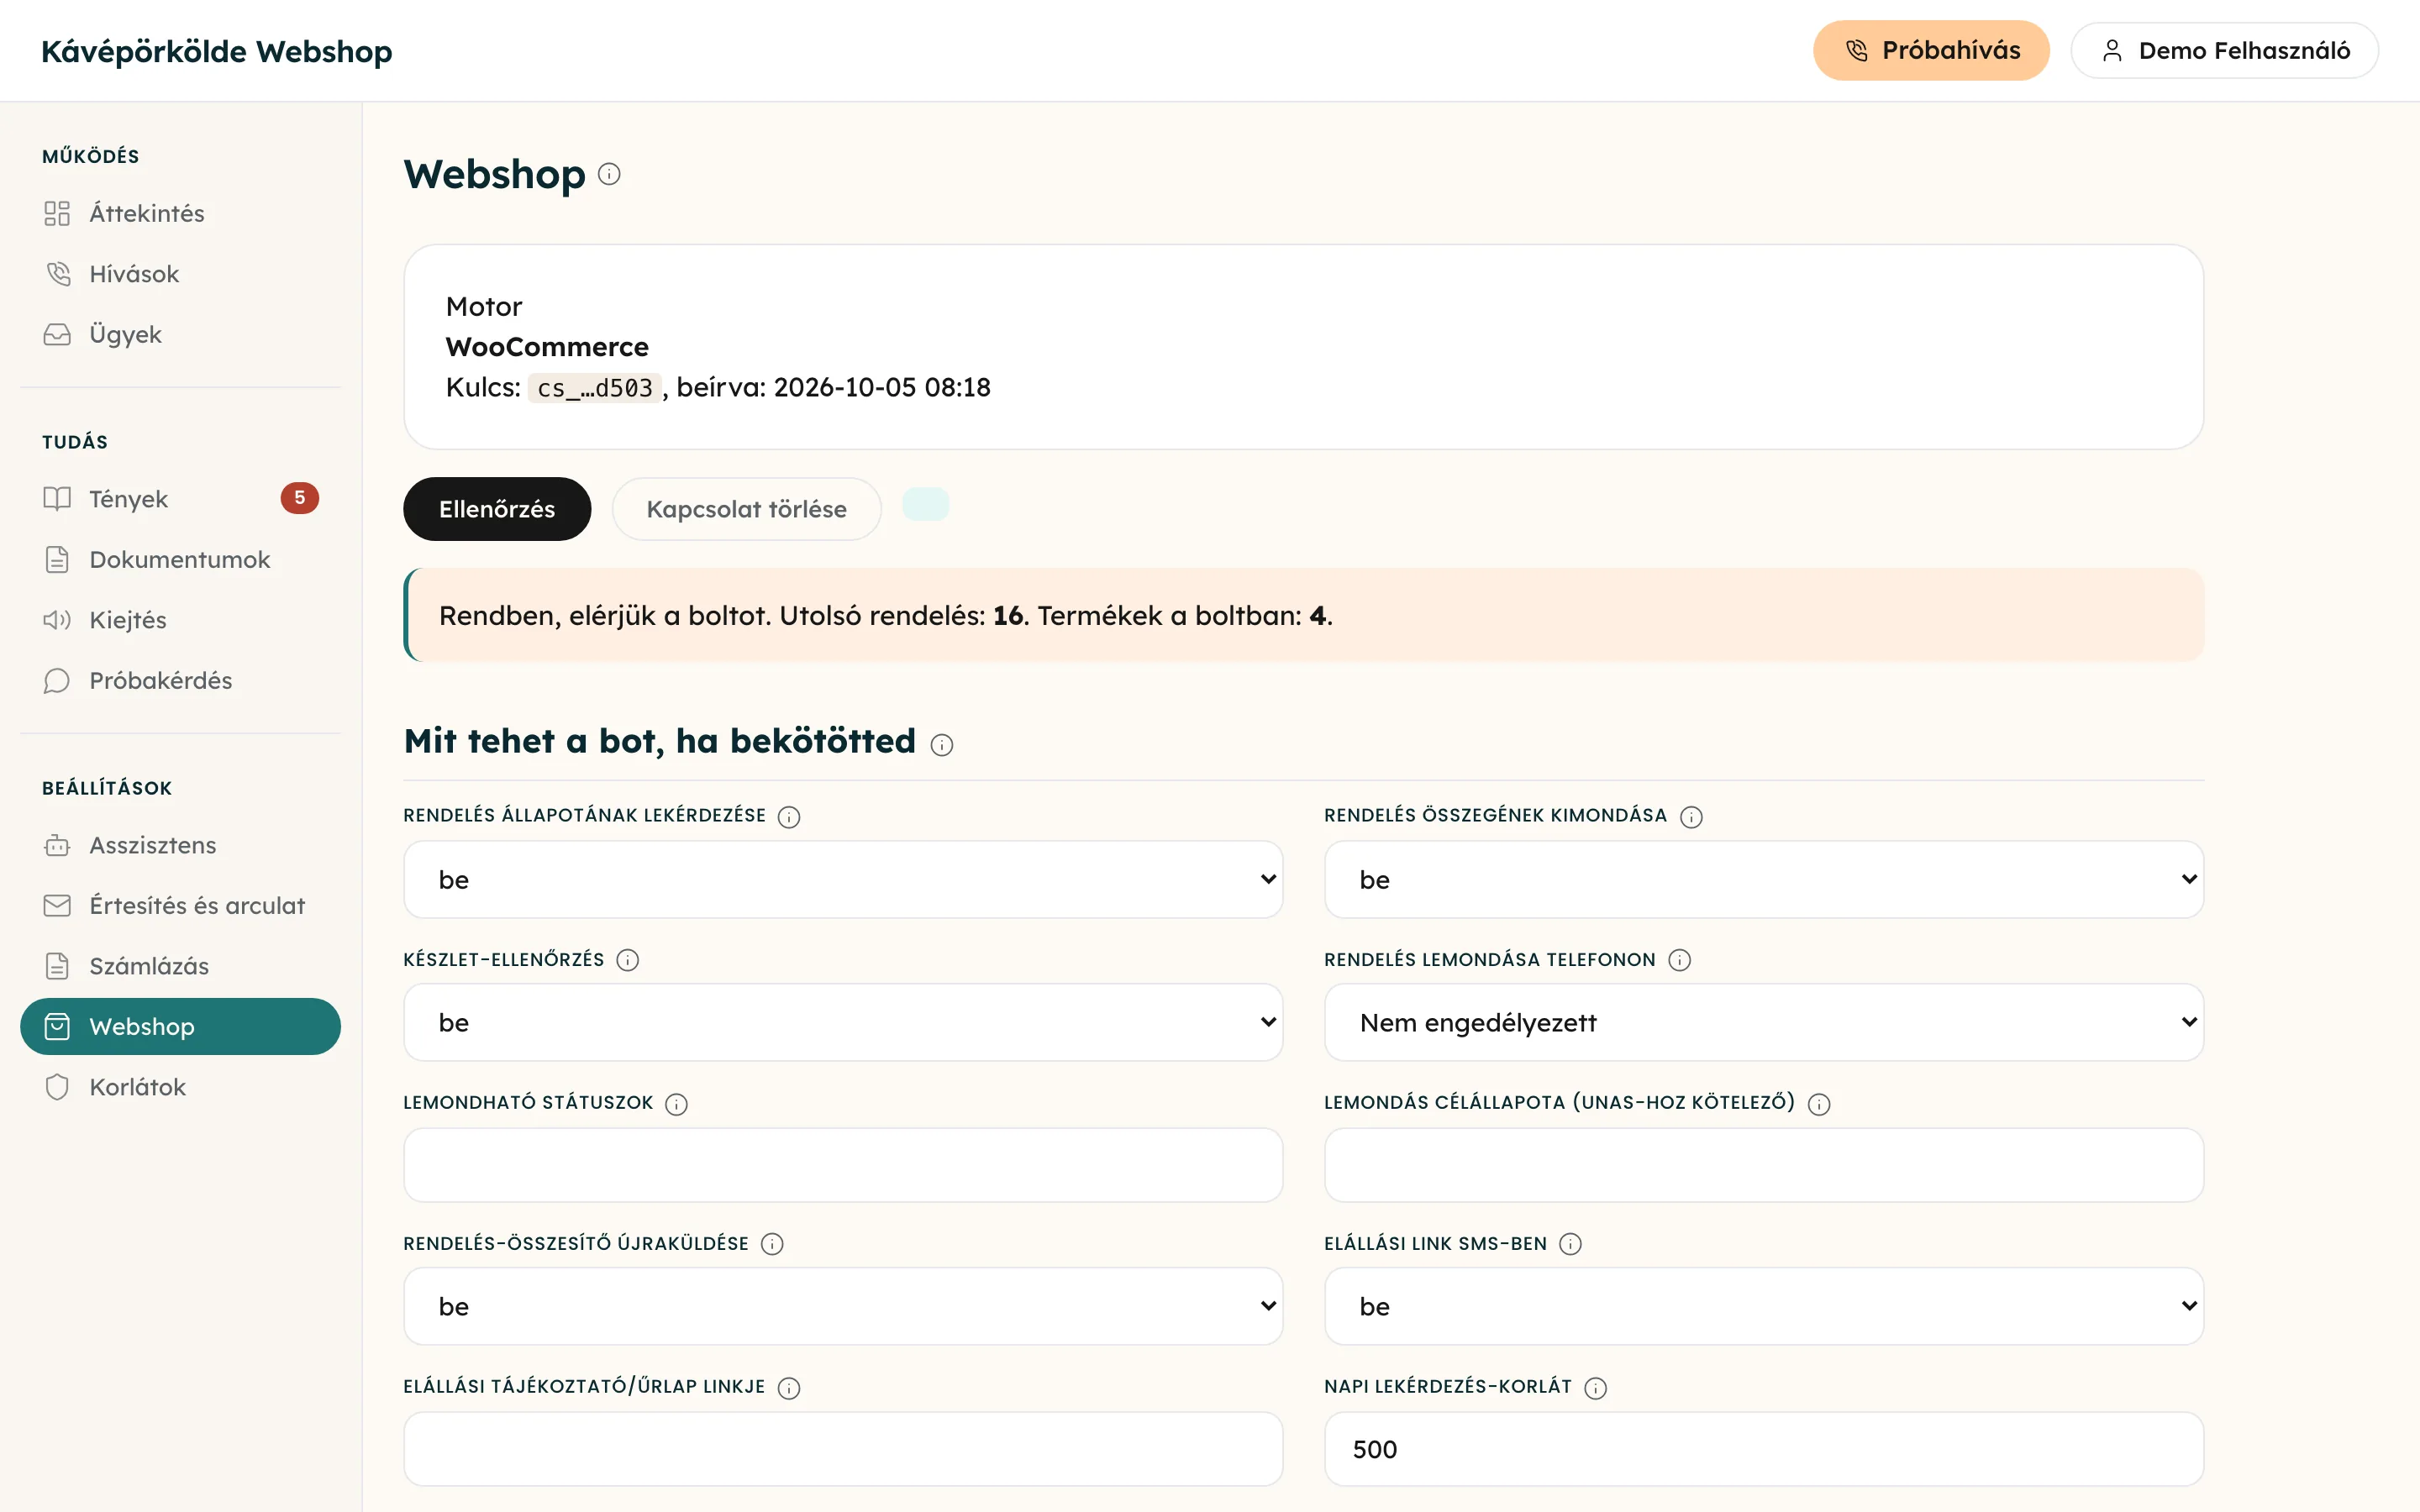Click info icon next to Készlet-ellenőrzés label
This screenshot has height=1512, width=2420.
[x=628, y=960]
